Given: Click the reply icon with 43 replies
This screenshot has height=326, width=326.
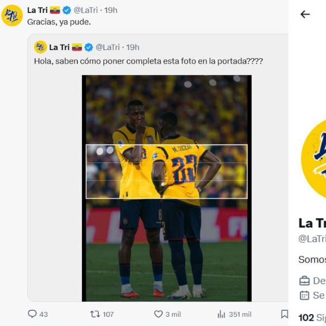Looking at the screenshot, I should pyautogui.click(x=32, y=314).
